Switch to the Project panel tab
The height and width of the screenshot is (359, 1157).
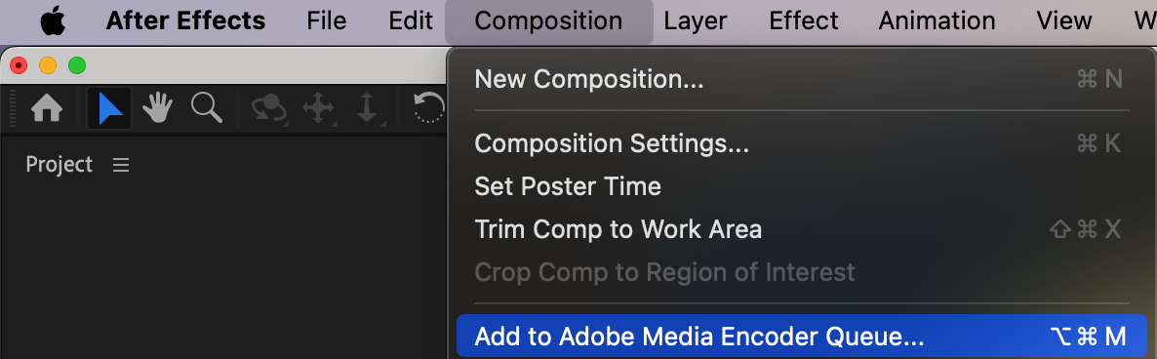[x=60, y=165]
